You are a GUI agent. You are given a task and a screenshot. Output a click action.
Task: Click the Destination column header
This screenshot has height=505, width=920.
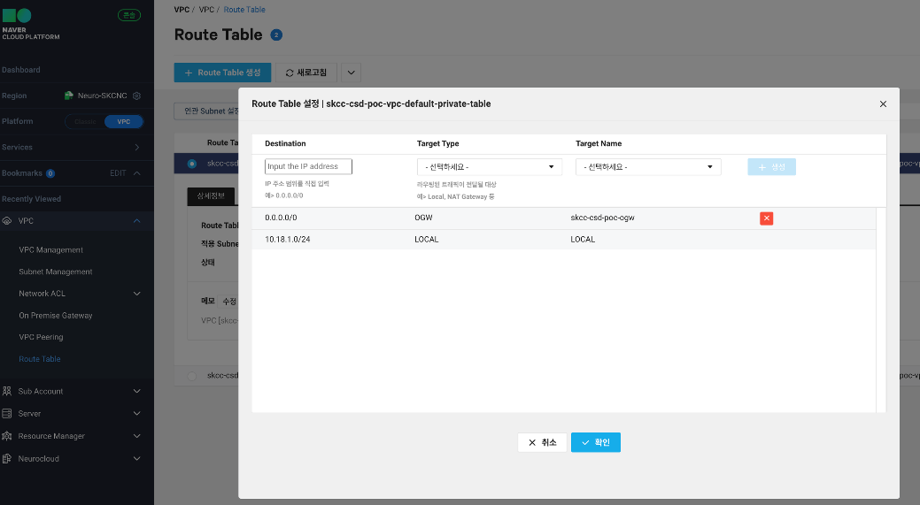285,143
